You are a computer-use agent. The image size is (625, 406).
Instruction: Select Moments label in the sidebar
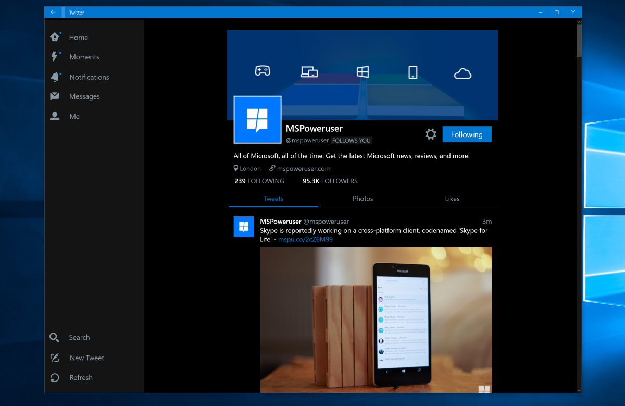coord(84,57)
